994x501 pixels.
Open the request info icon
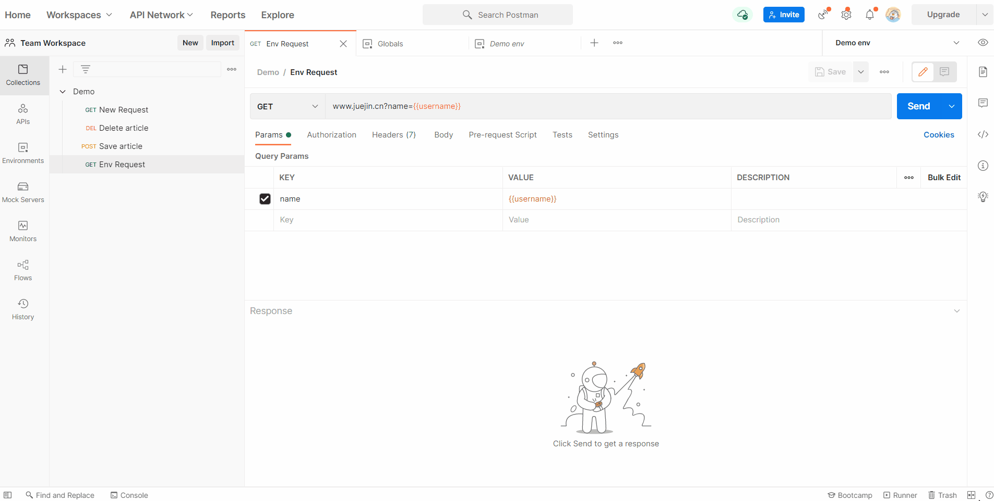[983, 166]
